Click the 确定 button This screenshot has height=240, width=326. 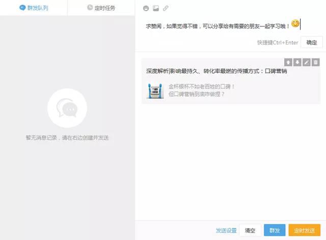click(x=312, y=42)
